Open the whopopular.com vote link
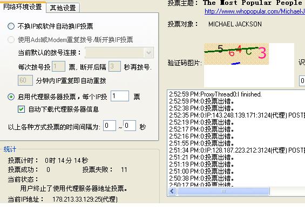 pos(255,11)
